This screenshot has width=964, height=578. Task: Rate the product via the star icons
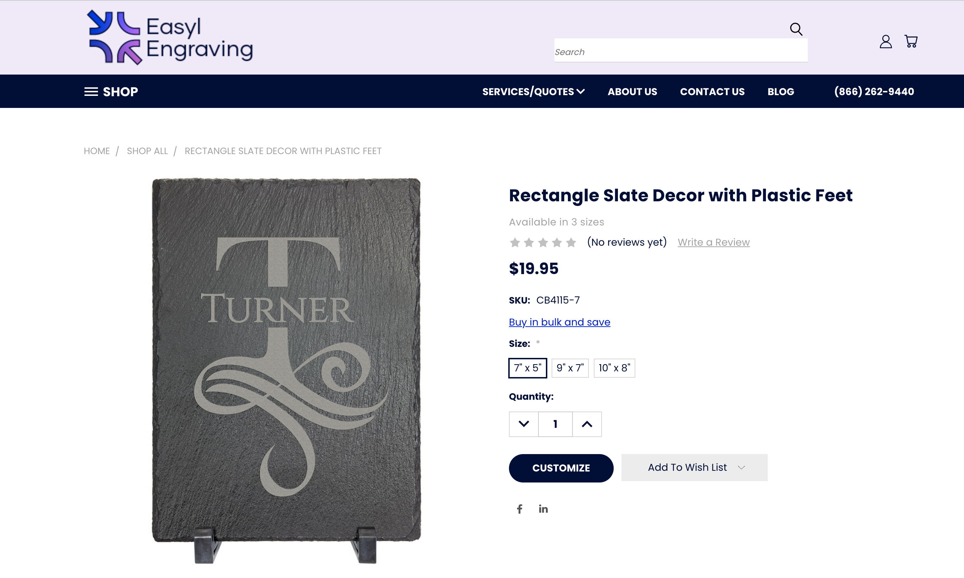pyautogui.click(x=543, y=242)
